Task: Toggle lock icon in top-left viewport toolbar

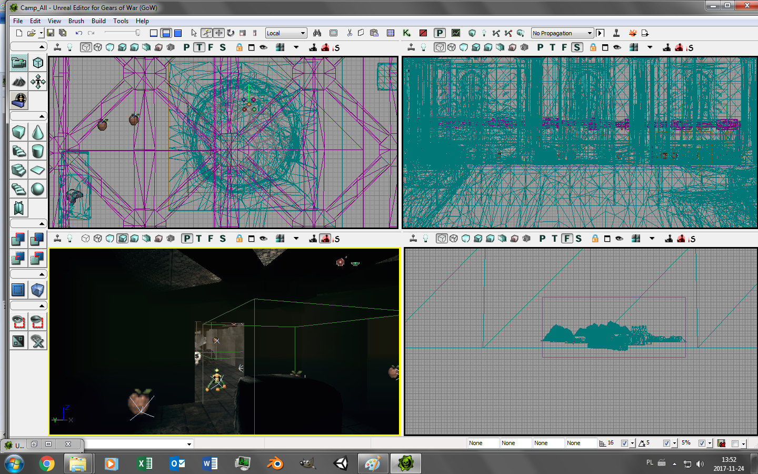Action: 240,47
